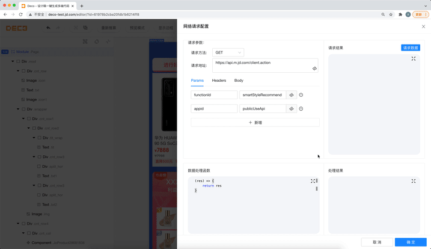Expand the data handler code editor
The image size is (431, 249).
point(313,181)
